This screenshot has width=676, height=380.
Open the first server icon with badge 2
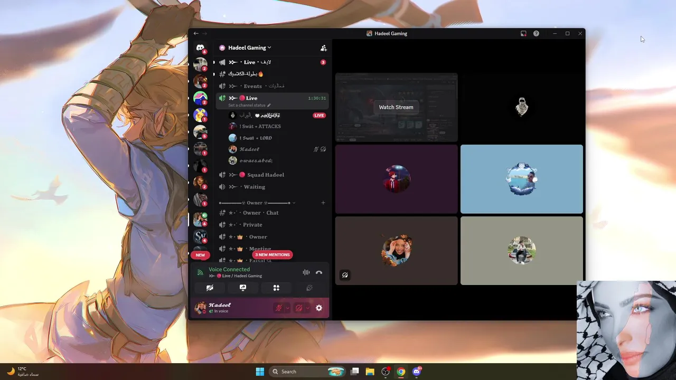200,64
